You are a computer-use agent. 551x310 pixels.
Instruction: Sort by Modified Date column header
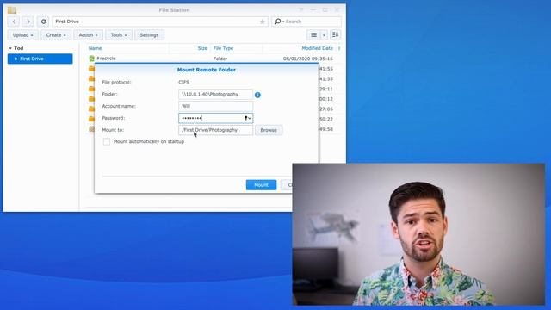point(317,48)
